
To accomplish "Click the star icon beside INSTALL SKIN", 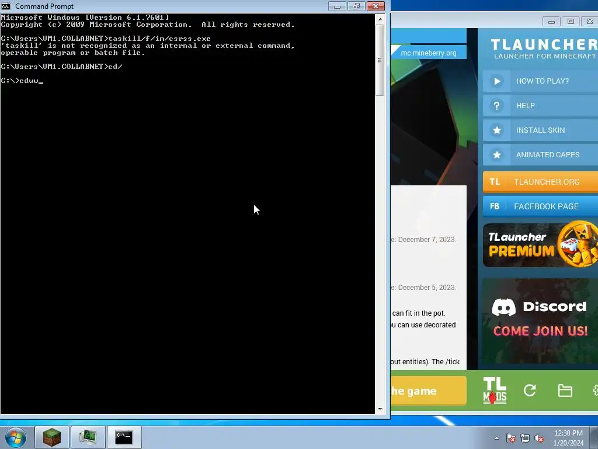I will click(496, 130).
